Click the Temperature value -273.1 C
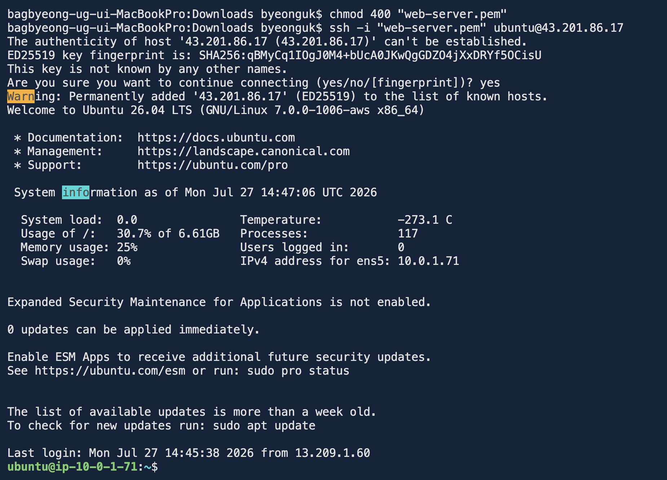Image resolution: width=667 pixels, height=480 pixels. (x=425, y=220)
